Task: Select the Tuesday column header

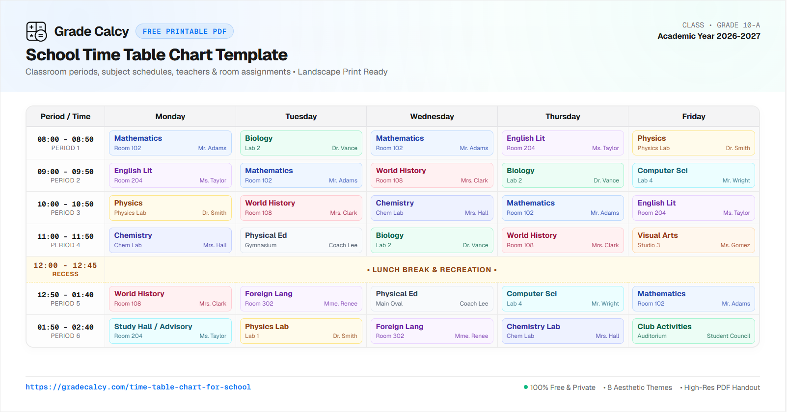Action: click(301, 117)
